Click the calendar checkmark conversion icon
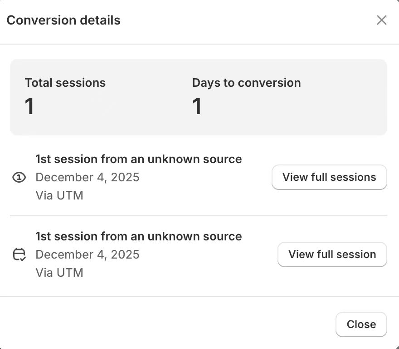399x349 pixels. 19,254
